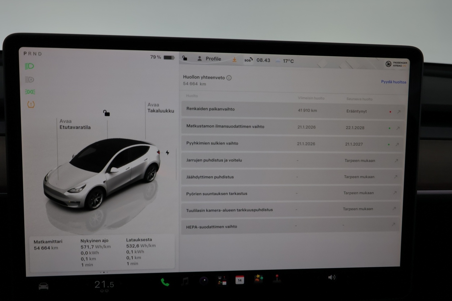Open the calendar app showing 14

(x=240, y=280)
